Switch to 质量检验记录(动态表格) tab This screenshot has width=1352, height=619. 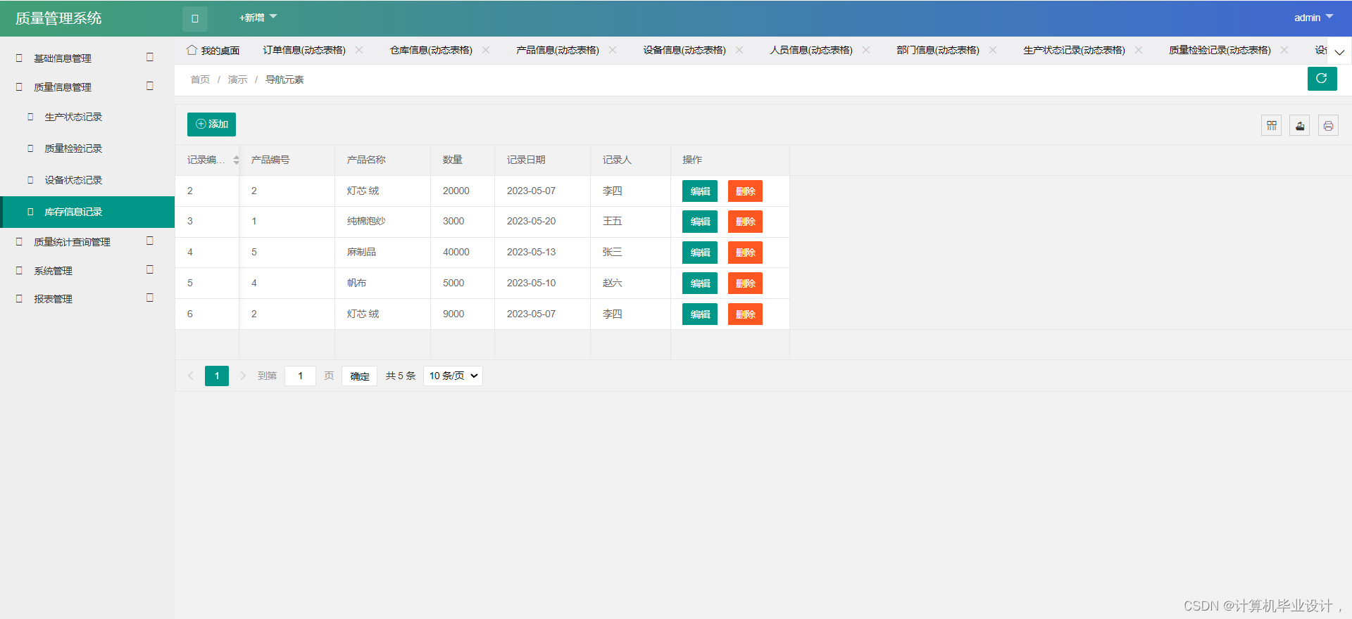(x=1220, y=51)
